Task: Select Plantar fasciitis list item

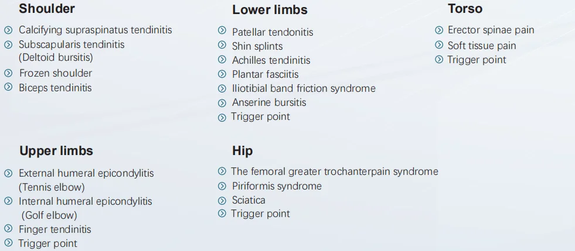Action: coord(265,74)
